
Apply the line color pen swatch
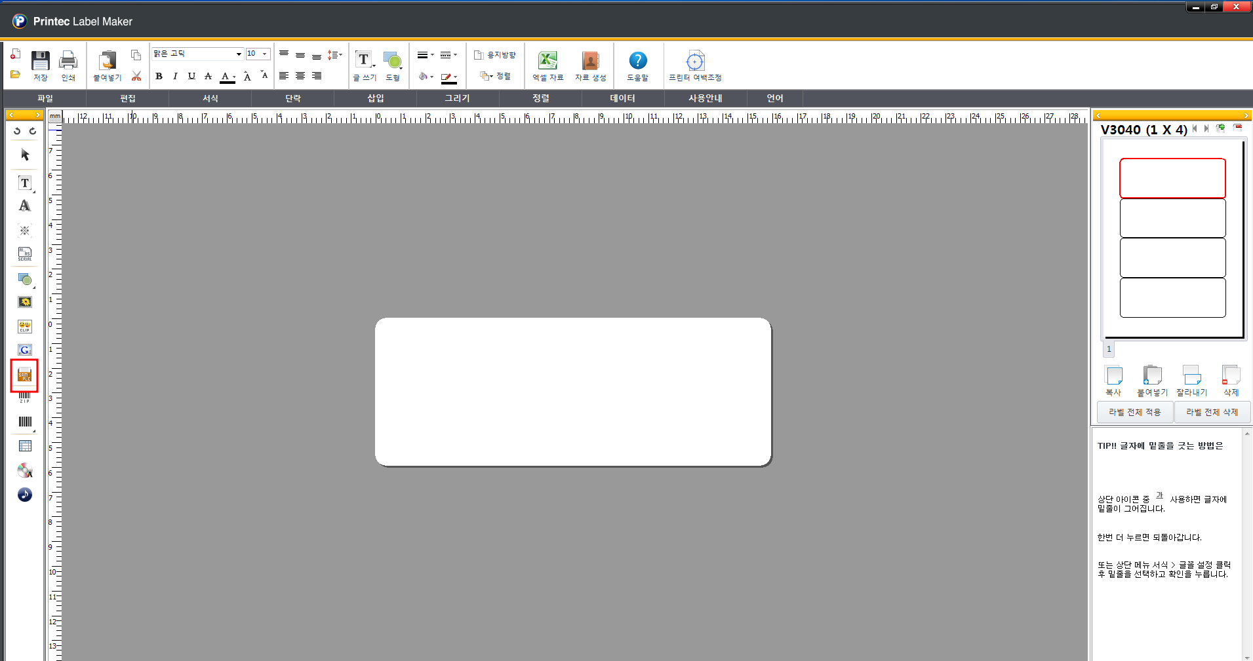[447, 77]
